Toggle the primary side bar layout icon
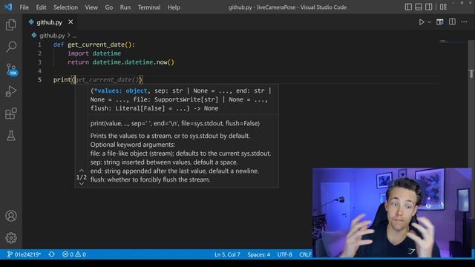Image resolution: width=475 pixels, height=267 pixels. click(x=408, y=7)
